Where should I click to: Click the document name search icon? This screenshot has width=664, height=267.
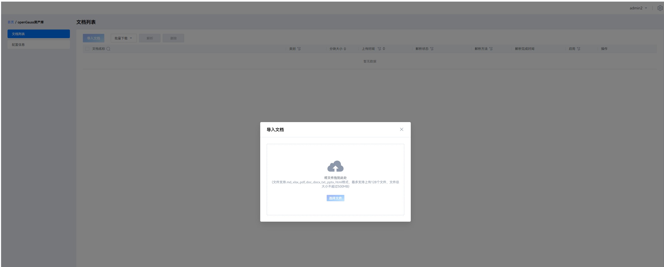point(108,49)
